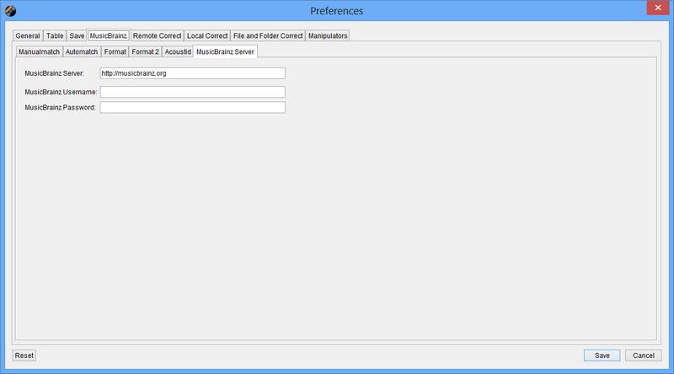
Task: Open the Save preferences tab
Action: 77,35
